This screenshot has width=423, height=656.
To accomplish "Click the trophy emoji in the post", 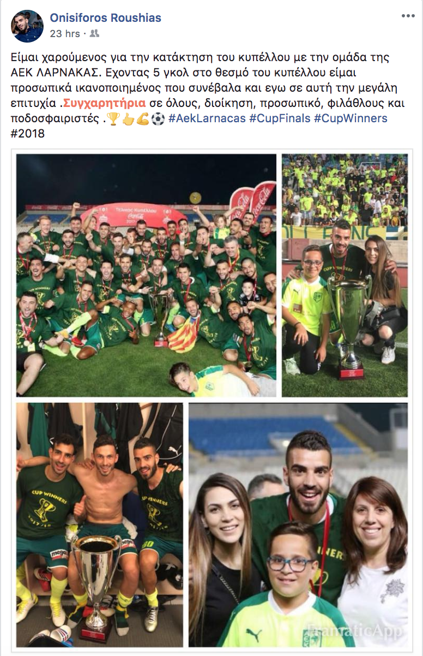I will [x=114, y=118].
